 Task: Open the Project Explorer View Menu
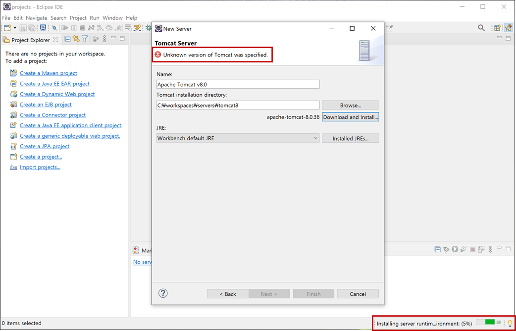tap(104, 39)
